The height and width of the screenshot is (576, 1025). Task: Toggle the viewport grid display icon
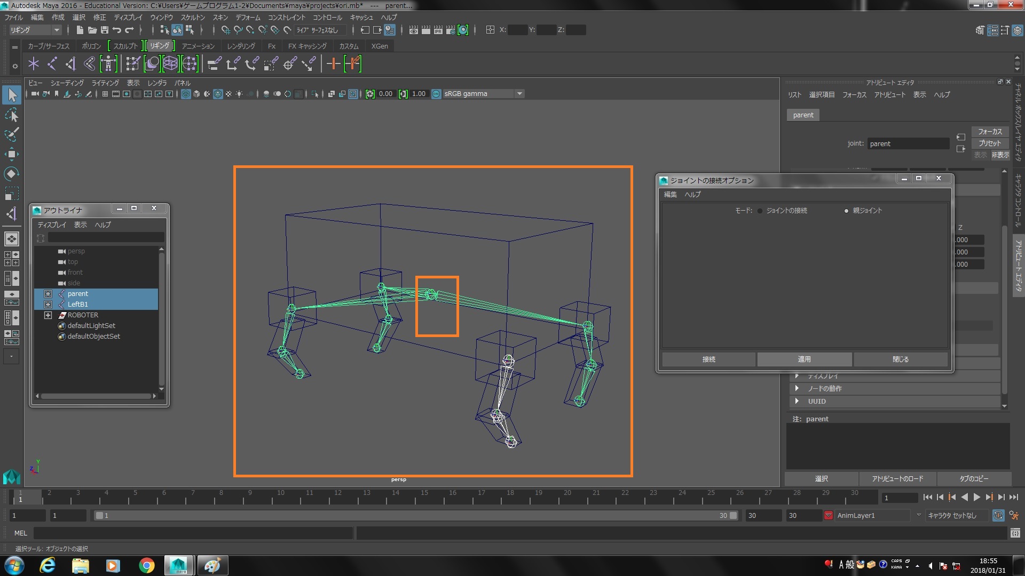pos(105,94)
